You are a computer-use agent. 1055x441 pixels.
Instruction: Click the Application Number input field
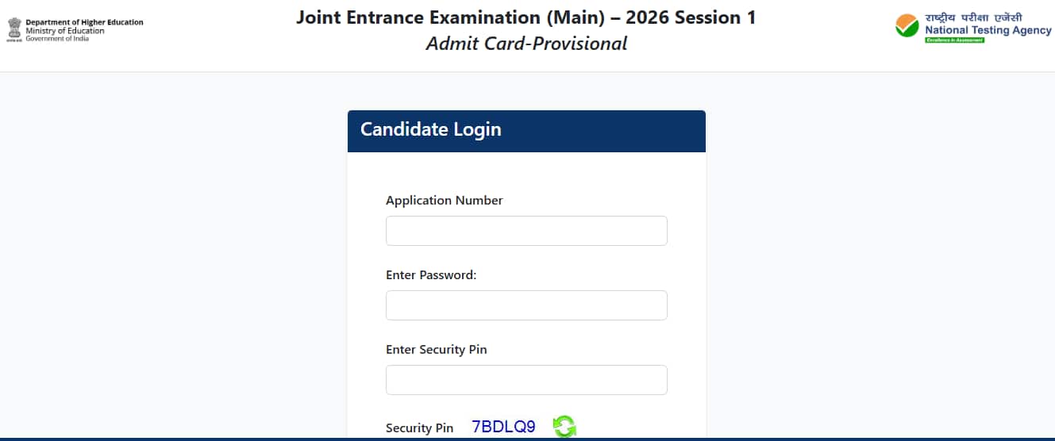(x=526, y=231)
